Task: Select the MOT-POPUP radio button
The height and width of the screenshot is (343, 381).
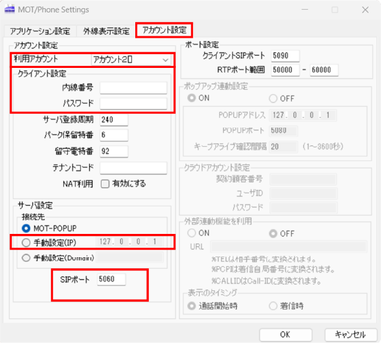Action: click(26, 228)
